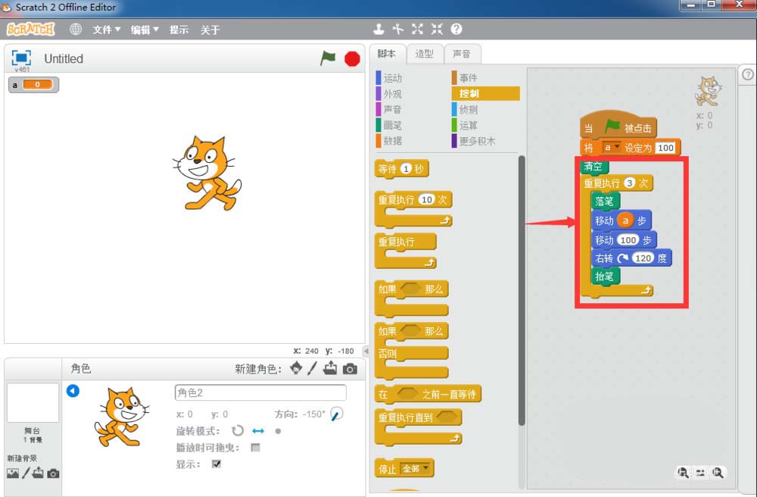757x497 pixels.
Task: Click the 当绿旗被点击 hat block
Action: tap(618, 127)
